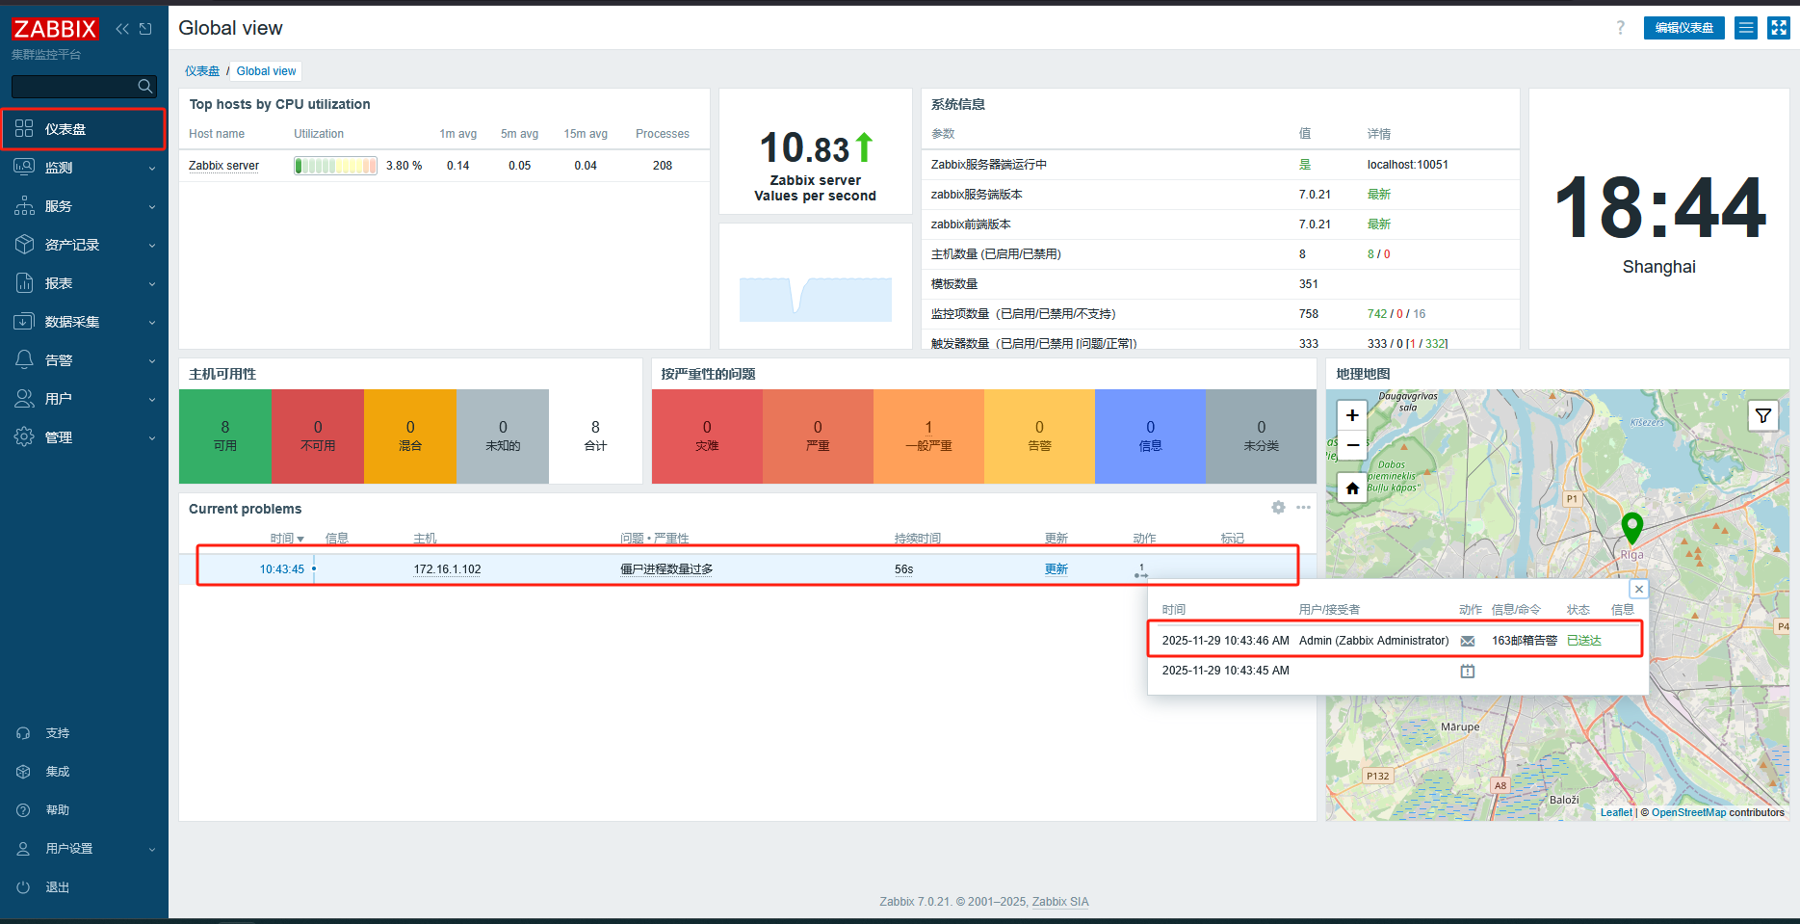
Task: Open the problem time 10:43:45 link
Action: (x=281, y=569)
